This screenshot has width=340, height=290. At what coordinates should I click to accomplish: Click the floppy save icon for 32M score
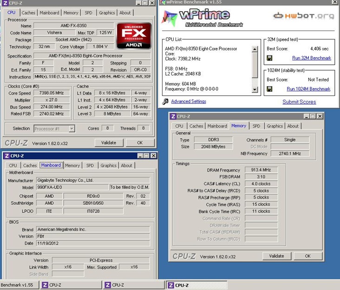tap(269, 58)
